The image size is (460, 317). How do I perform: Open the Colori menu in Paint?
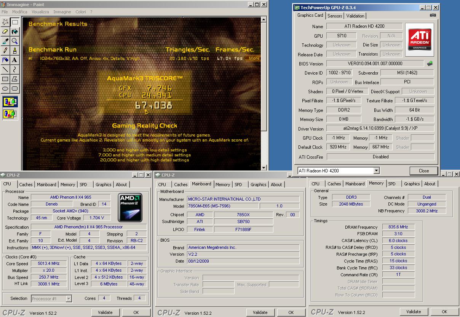[x=81, y=12]
